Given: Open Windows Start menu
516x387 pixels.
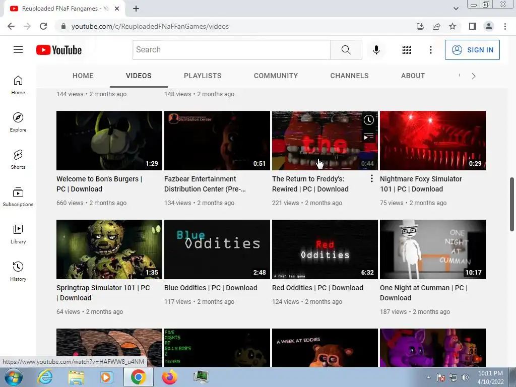Looking at the screenshot, I should (13, 377).
